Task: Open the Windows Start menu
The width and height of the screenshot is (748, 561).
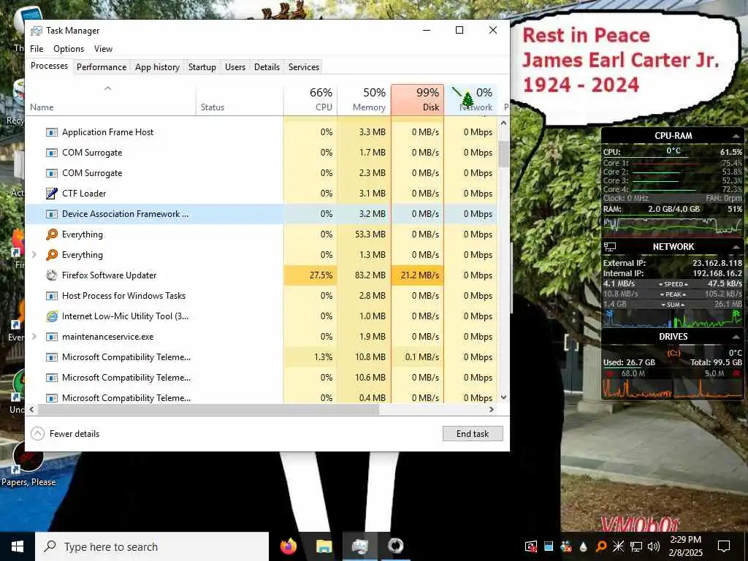Action: point(18,546)
